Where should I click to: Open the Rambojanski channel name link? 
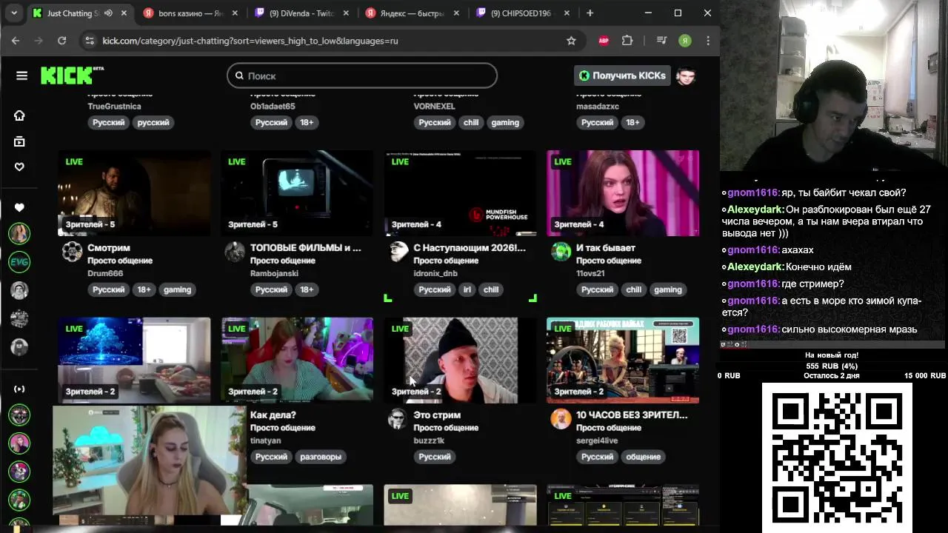pos(274,273)
